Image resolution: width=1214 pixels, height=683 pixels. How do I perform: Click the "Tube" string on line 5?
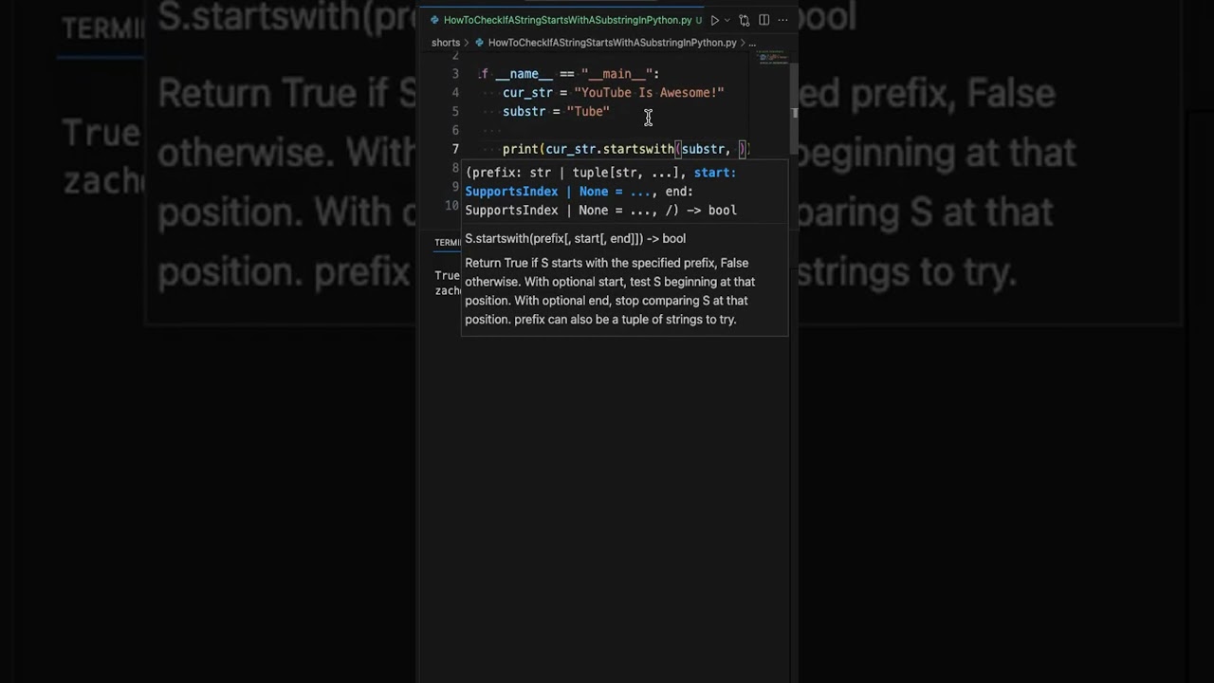tap(588, 111)
